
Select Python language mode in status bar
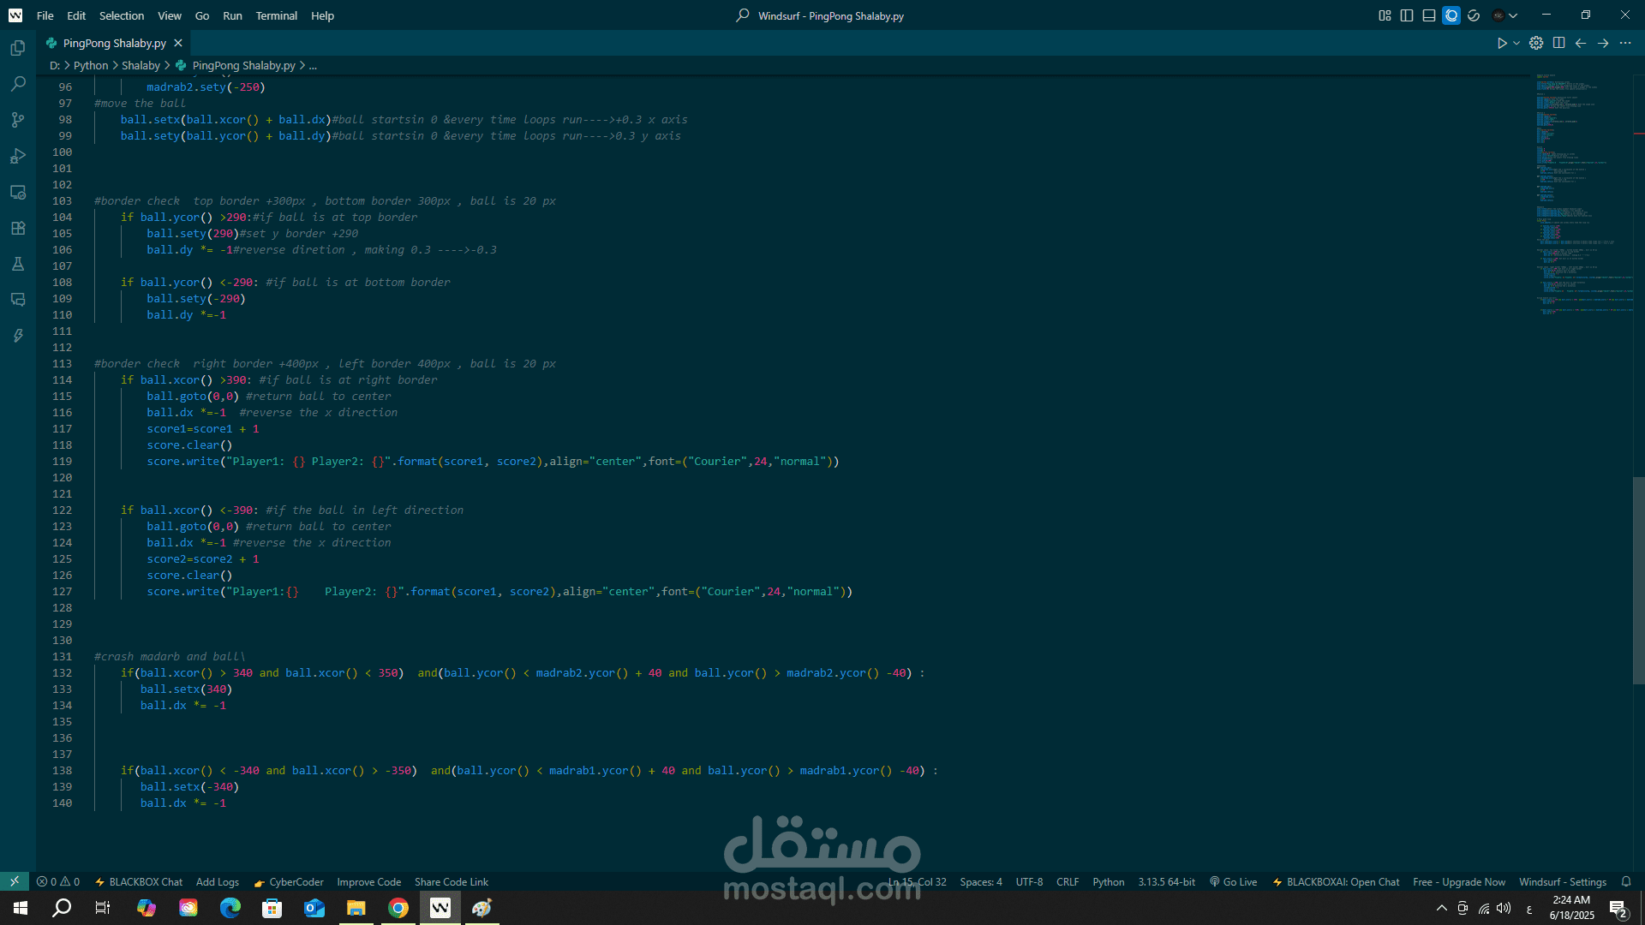[x=1108, y=881]
